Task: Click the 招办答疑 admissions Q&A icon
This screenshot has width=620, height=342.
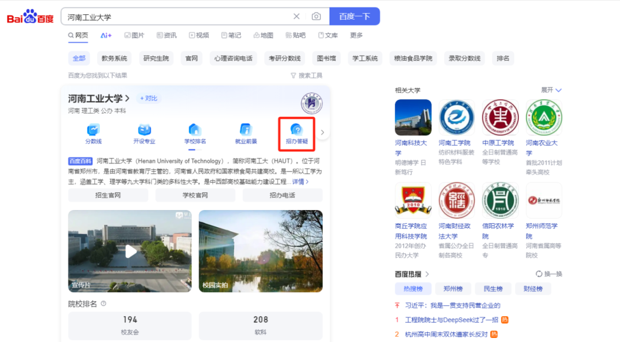Action: point(297,134)
